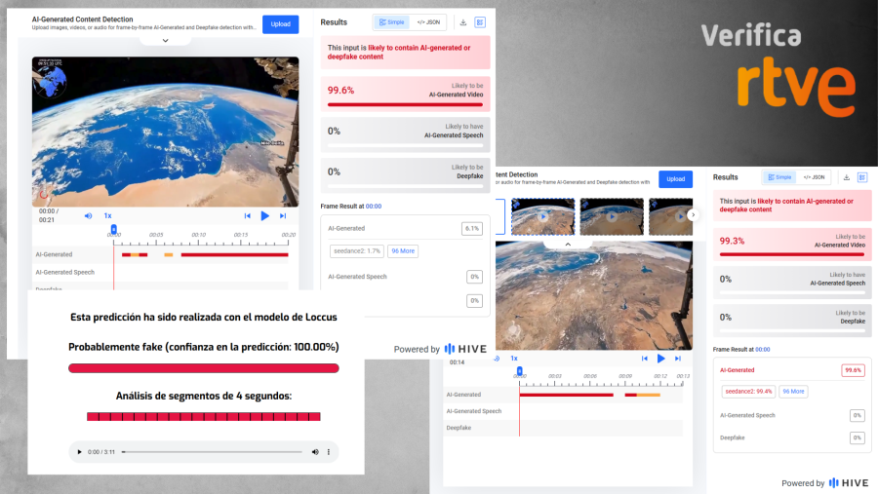Click the 0% AI-Generated Speech card in the 99.6% results
The height and width of the screenshot is (494, 878).
point(406,134)
